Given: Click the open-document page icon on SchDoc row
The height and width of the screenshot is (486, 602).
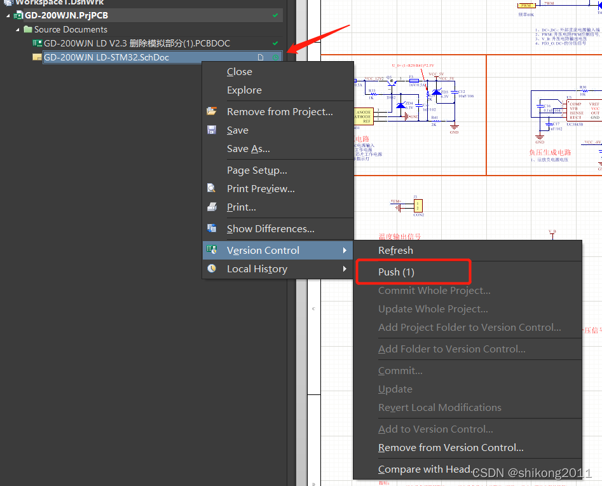Looking at the screenshot, I should [x=260, y=57].
